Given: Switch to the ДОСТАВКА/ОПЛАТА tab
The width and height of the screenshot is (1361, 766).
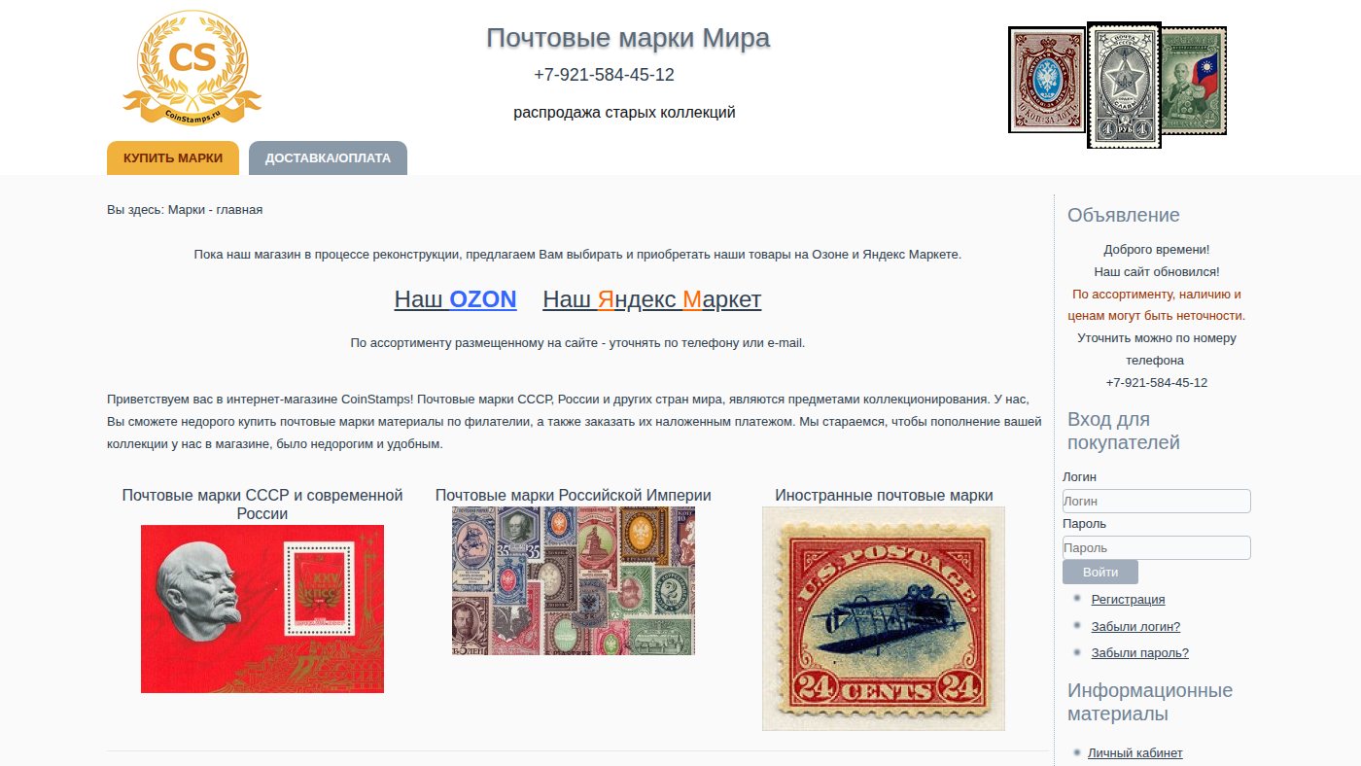Looking at the screenshot, I should (328, 158).
